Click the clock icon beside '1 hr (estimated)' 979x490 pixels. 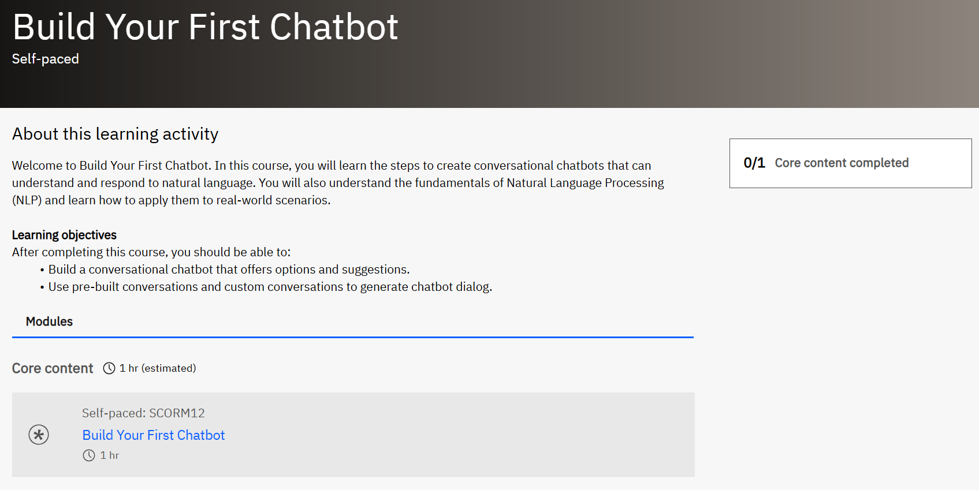[109, 368]
